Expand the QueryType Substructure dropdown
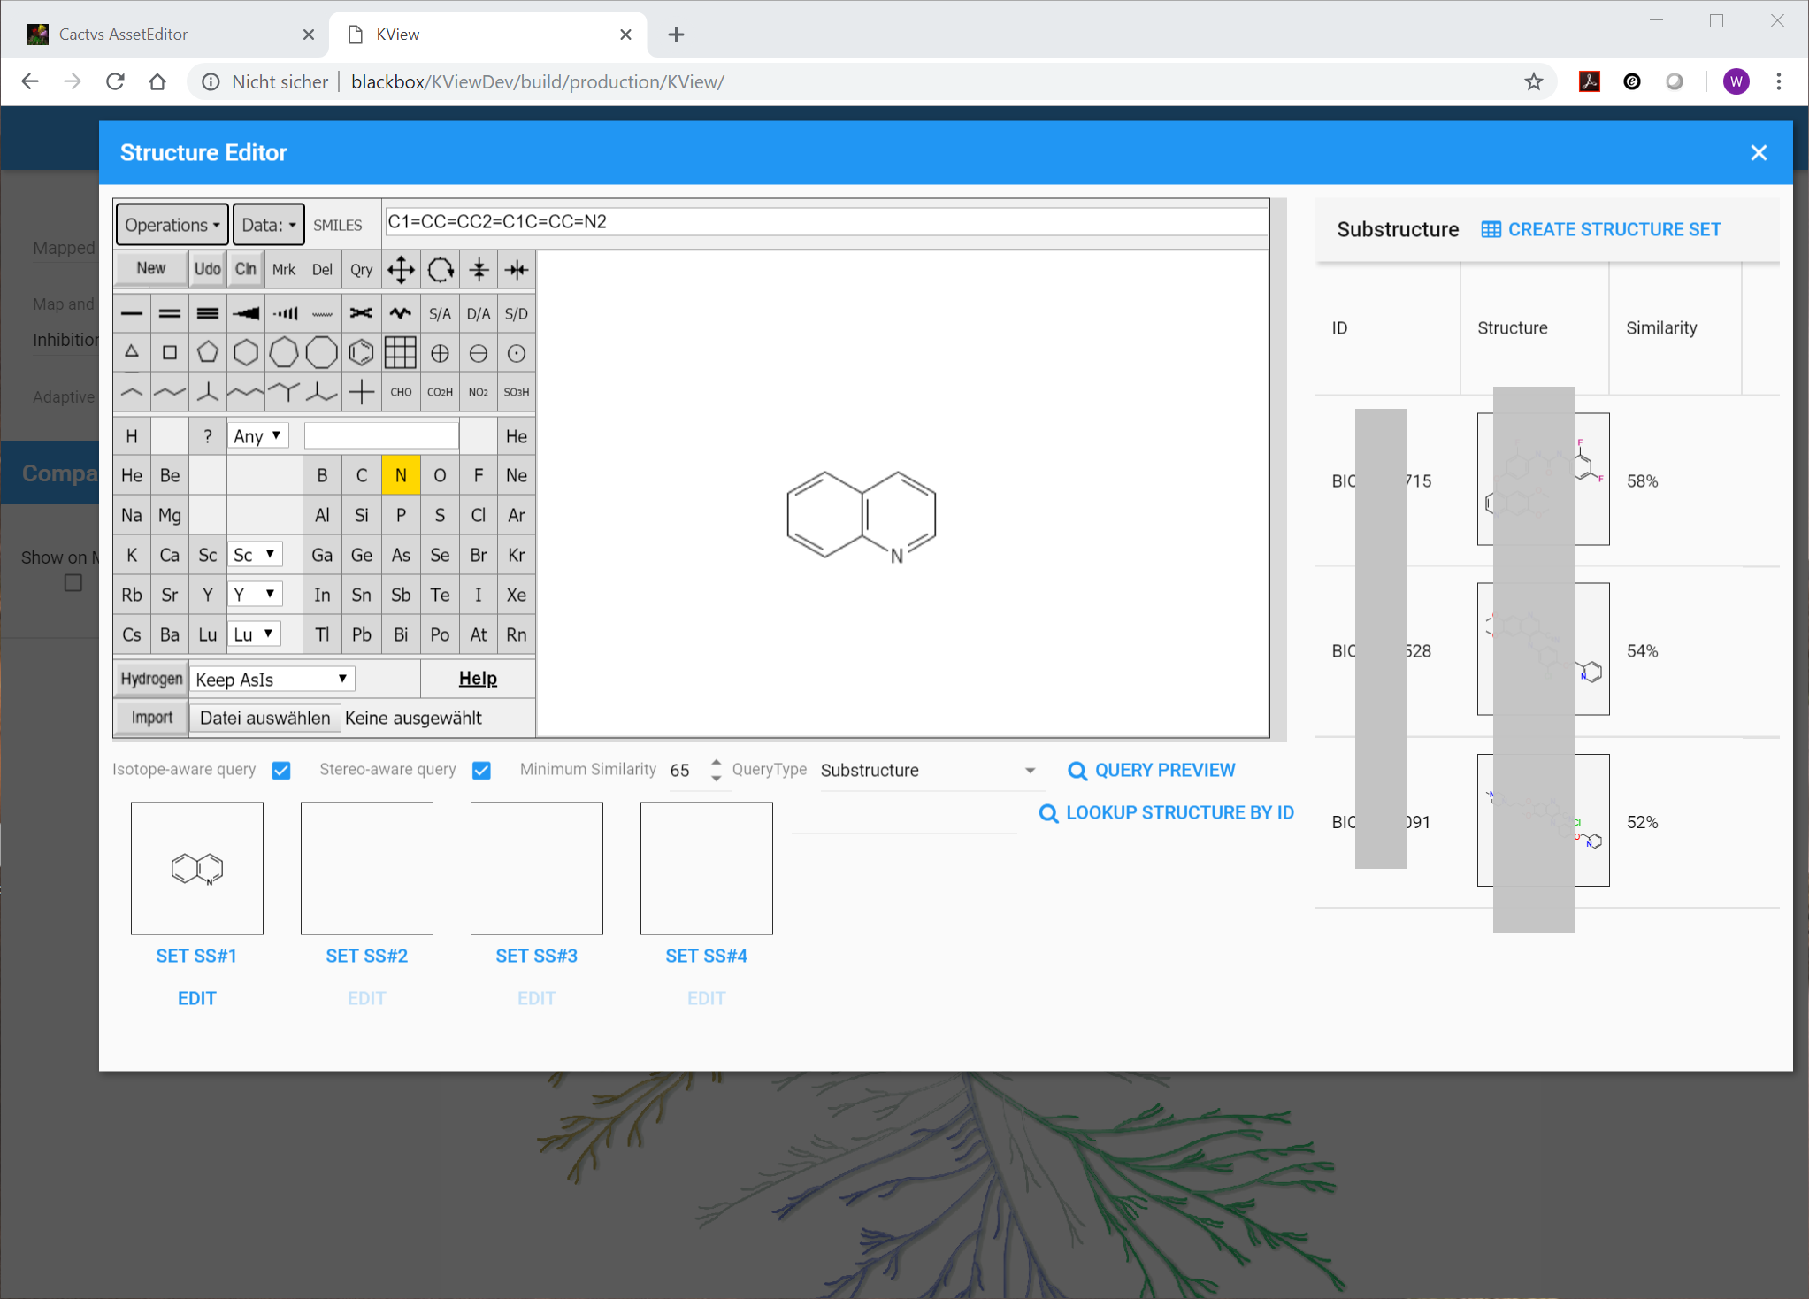 (x=928, y=770)
